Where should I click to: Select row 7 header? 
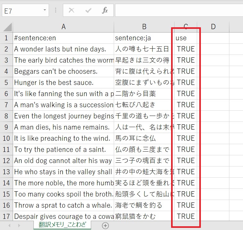6,105
